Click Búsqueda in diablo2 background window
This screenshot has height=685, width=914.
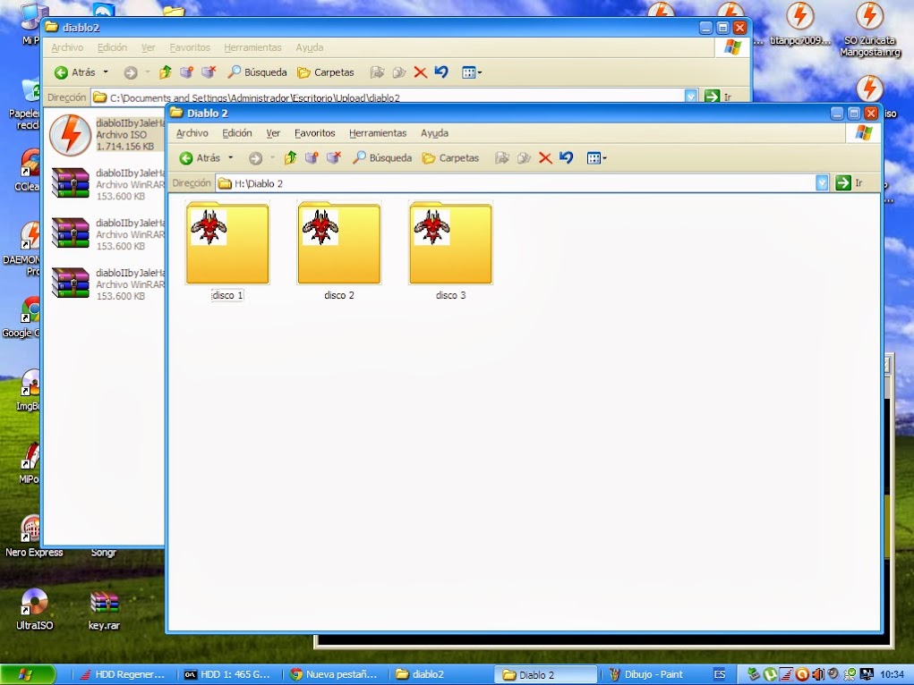(257, 72)
